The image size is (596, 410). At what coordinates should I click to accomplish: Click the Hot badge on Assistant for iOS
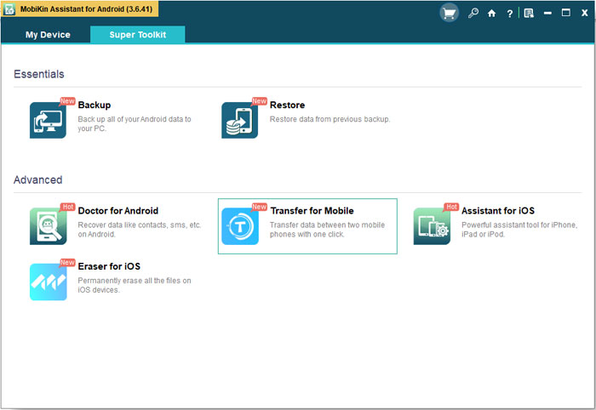point(451,207)
